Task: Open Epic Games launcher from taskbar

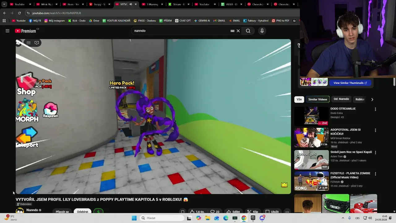Action: coord(253,218)
